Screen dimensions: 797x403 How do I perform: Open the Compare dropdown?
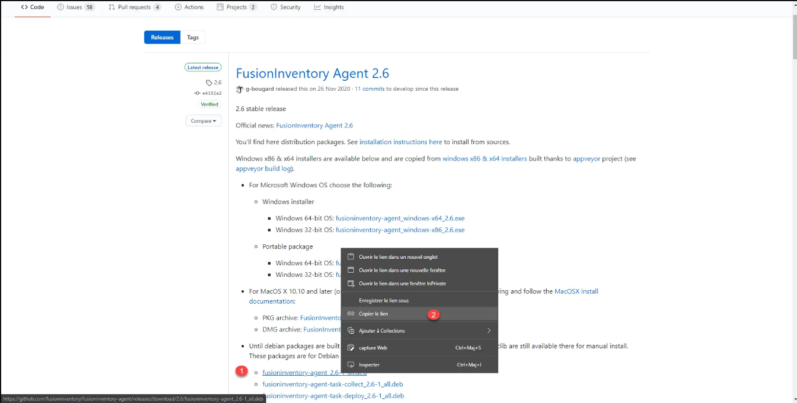(203, 121)
